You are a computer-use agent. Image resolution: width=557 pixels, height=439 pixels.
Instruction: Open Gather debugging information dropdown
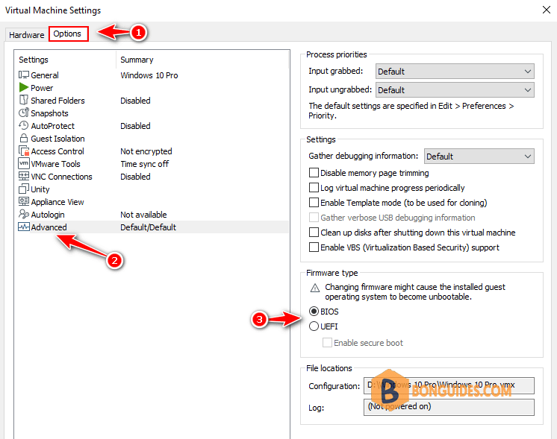click(x=479, y=157)
